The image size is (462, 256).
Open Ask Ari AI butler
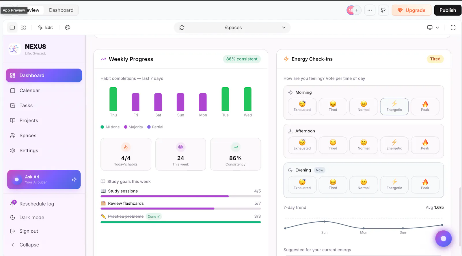pos(44,179)
